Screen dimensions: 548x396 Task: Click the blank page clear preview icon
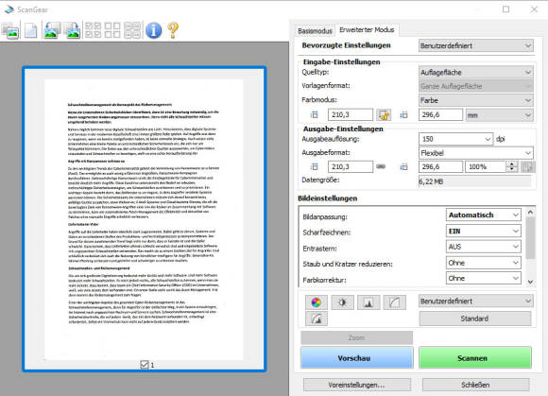31,31
